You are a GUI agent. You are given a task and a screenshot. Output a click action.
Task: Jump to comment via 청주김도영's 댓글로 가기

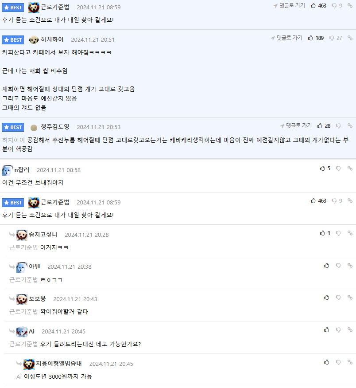pos(296,126)
